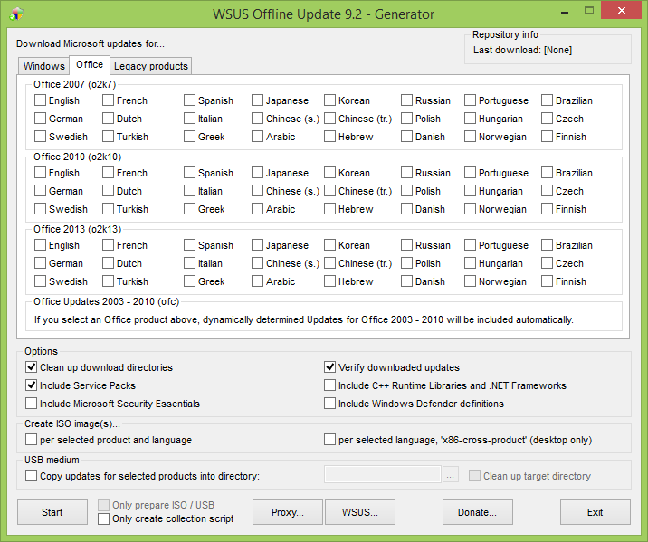This screenshot has width=648, height=542.
Task: Click the WSUS Offline Update title bar icon
Action: click(x=16, y=14)
